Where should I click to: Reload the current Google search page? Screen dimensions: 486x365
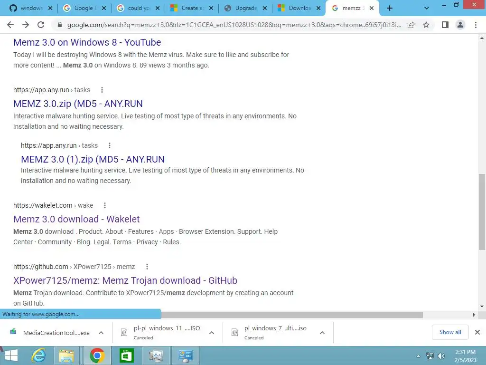click(41, 25)
